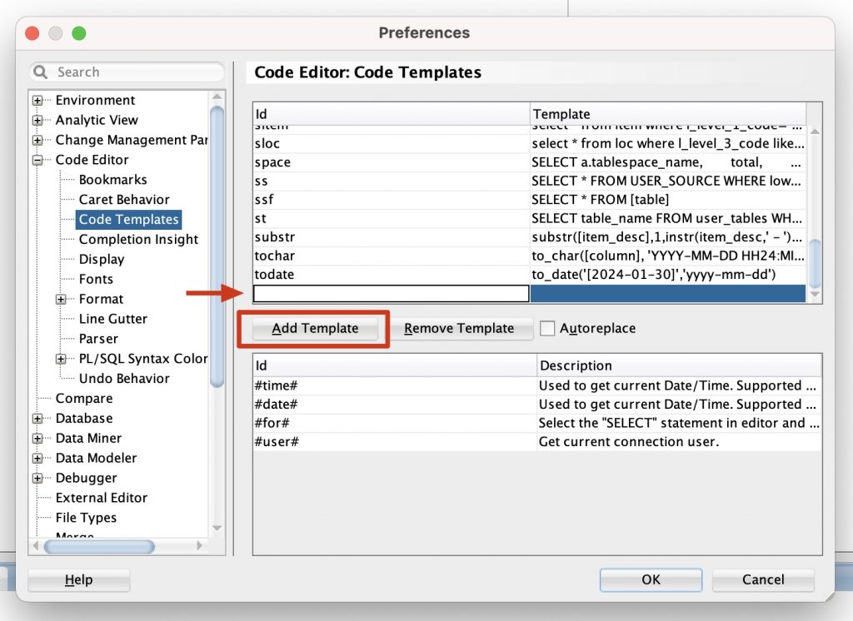Screen dimensions: 853x621
Task: Dismiss the dialog with Cancel
Action: point(763,579)
